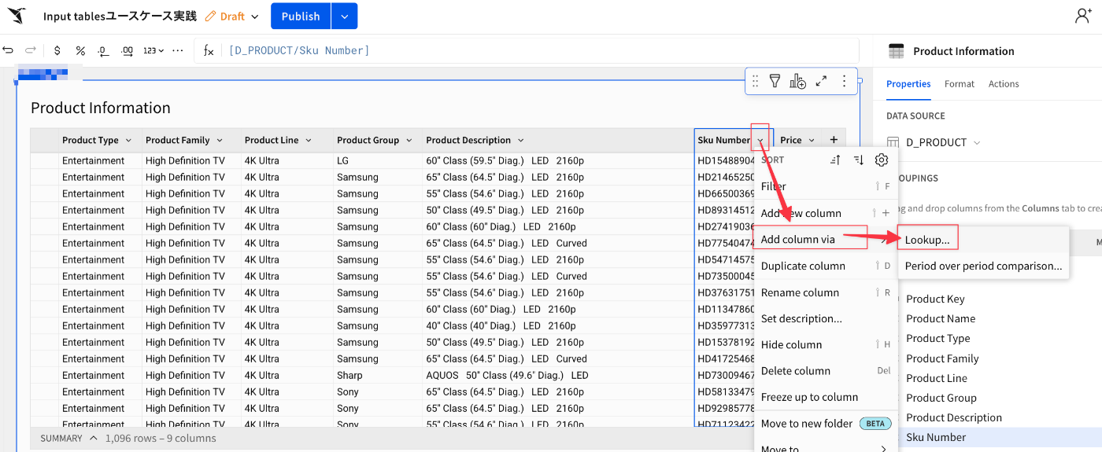Open the 123 number format dropdown
Screen dimensions: 1102x452
click(153, 50)
